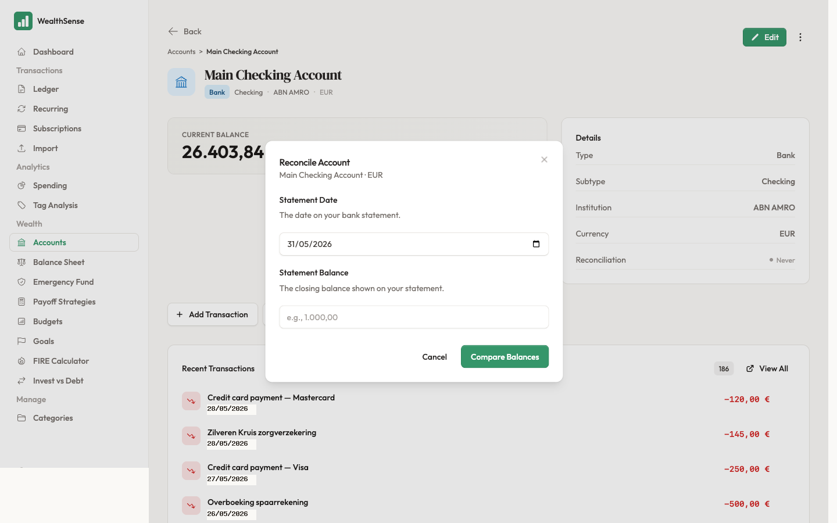Click the Reconciliation Never status
This screenshot has width=837, height=523.
782,260
